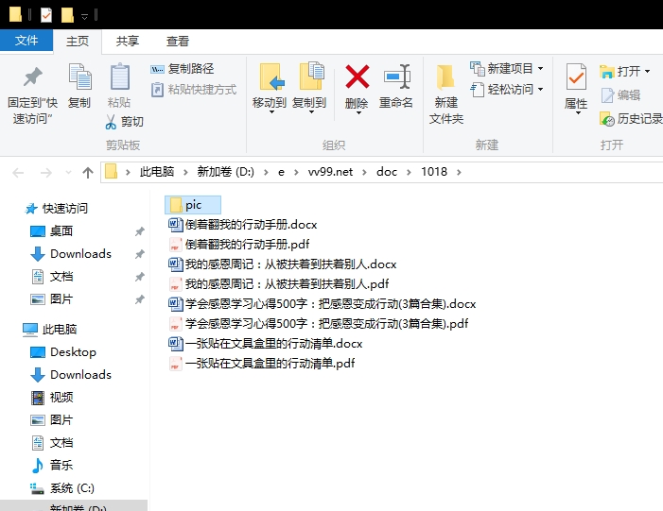The image size is (663, 511).
Task: Click the Forward navigation arrow
Action: point(45,172)
